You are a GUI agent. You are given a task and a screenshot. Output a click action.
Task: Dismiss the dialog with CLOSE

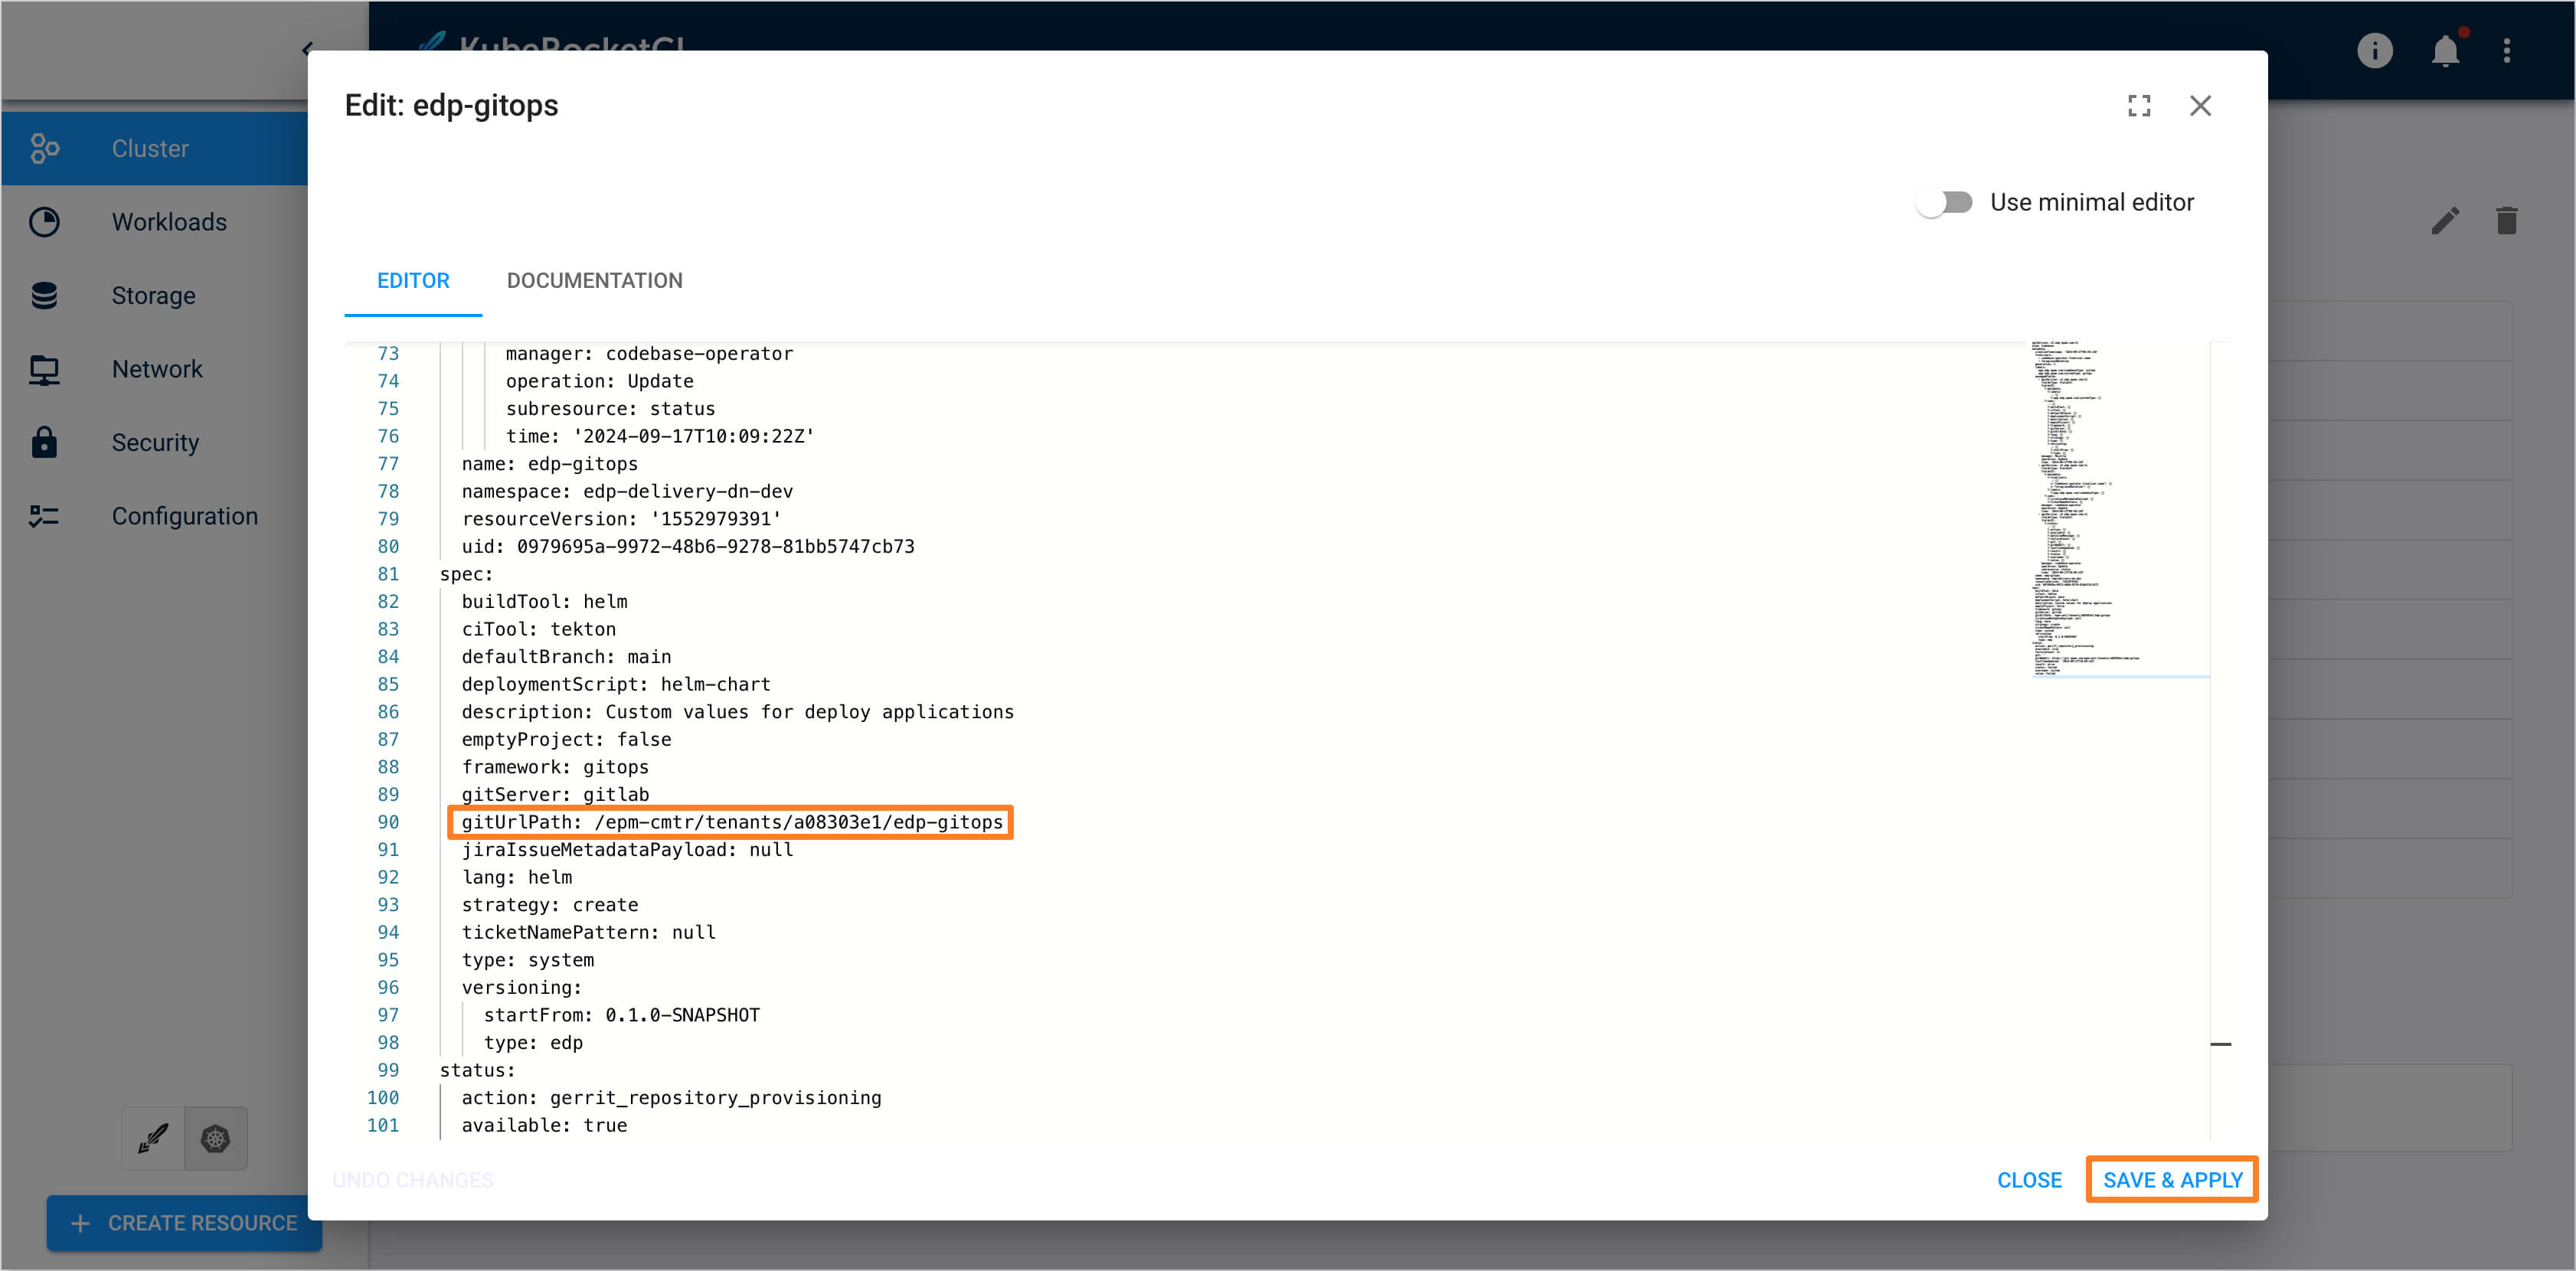point(2029,1179)
